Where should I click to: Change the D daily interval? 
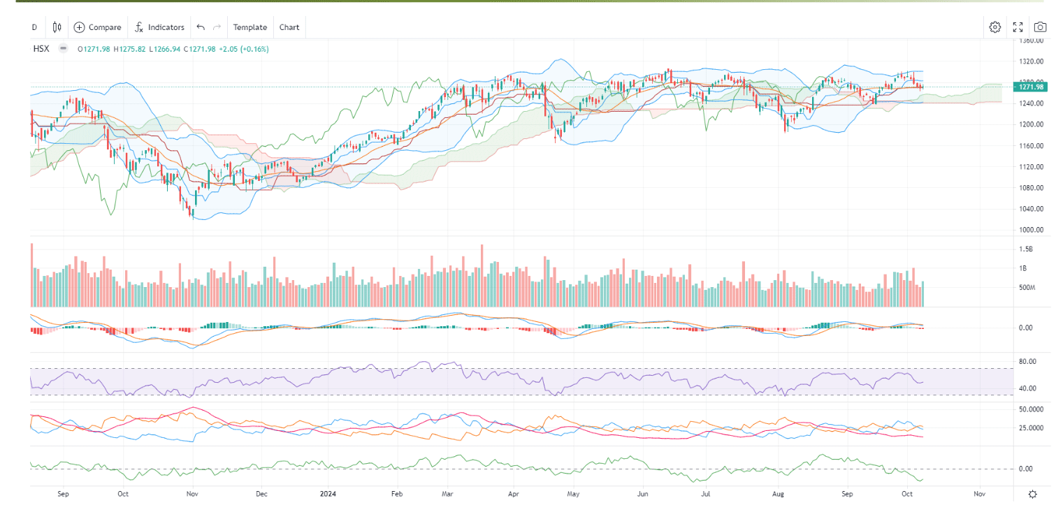[34, 27]
